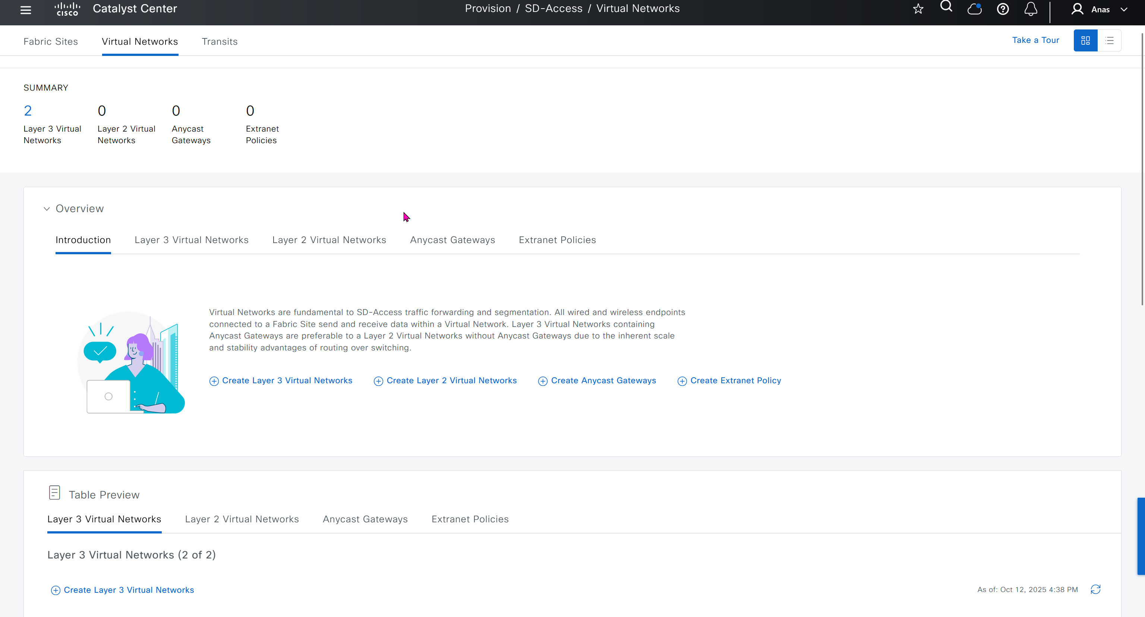Open the hamburger navigation menu
This screenshot has height=617, width=1145.
(26, 10)
